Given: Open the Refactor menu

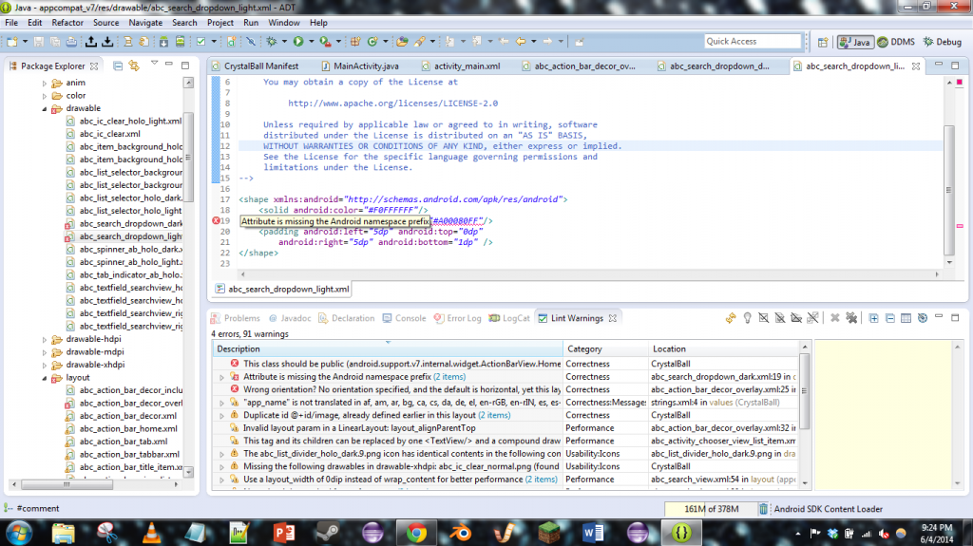Looking at the screenshot, I should click(67, 22).
